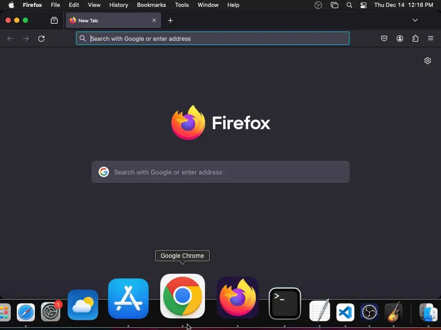
Task: Launch Google Chrome from the Dock
Action: pyautogui.click(x=183, y=296)
